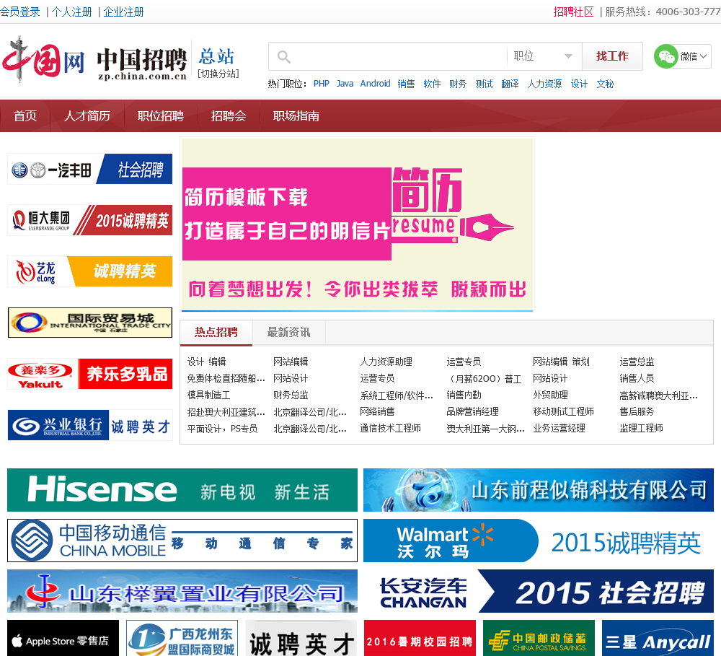The width and height of the screenshot is (721, 656).
Task: Open 长安汽车 2015社会招聘 banner
Action: pyautogui.click(x=539, y=591)
